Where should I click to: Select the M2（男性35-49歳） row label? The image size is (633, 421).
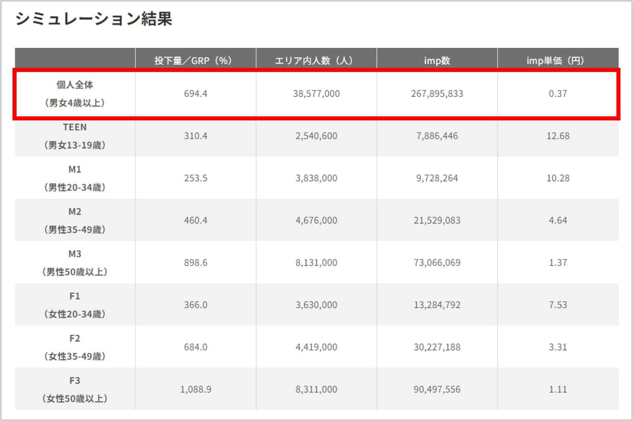click(x=75, y=221)
